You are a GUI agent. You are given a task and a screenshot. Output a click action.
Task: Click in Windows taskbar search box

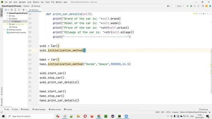pos(30,116)
